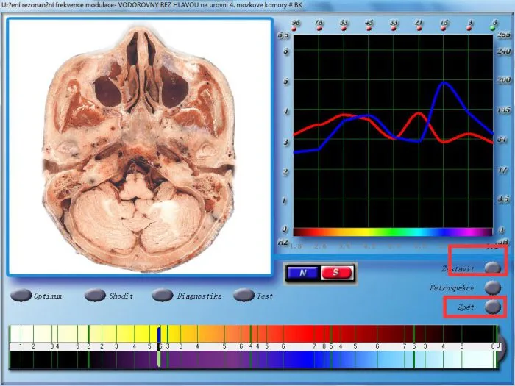Toggle the red dot under frequency 45
The width and height of the screenshot is (515, 386).
tap(369, 29)
